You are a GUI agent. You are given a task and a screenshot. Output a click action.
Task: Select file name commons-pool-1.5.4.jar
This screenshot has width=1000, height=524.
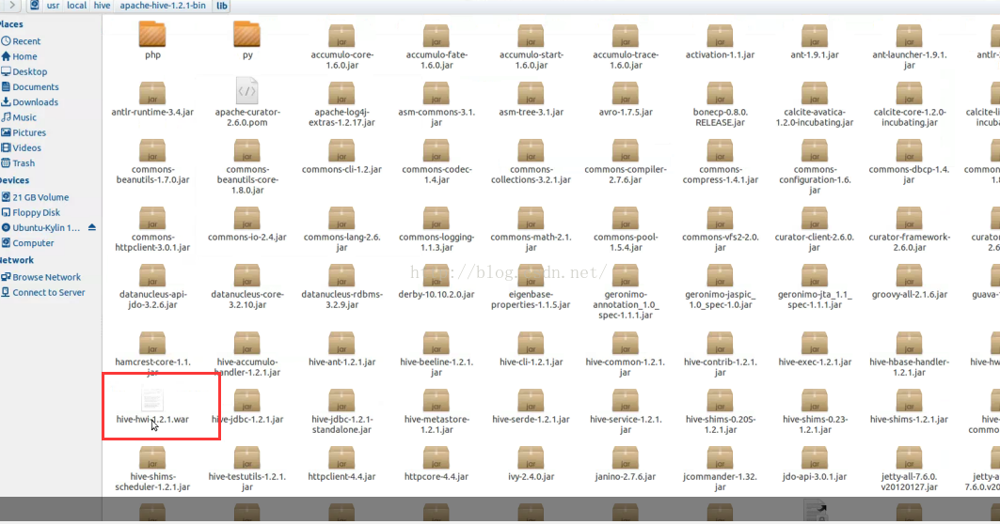pyautogui.click(x=626, y=242)
